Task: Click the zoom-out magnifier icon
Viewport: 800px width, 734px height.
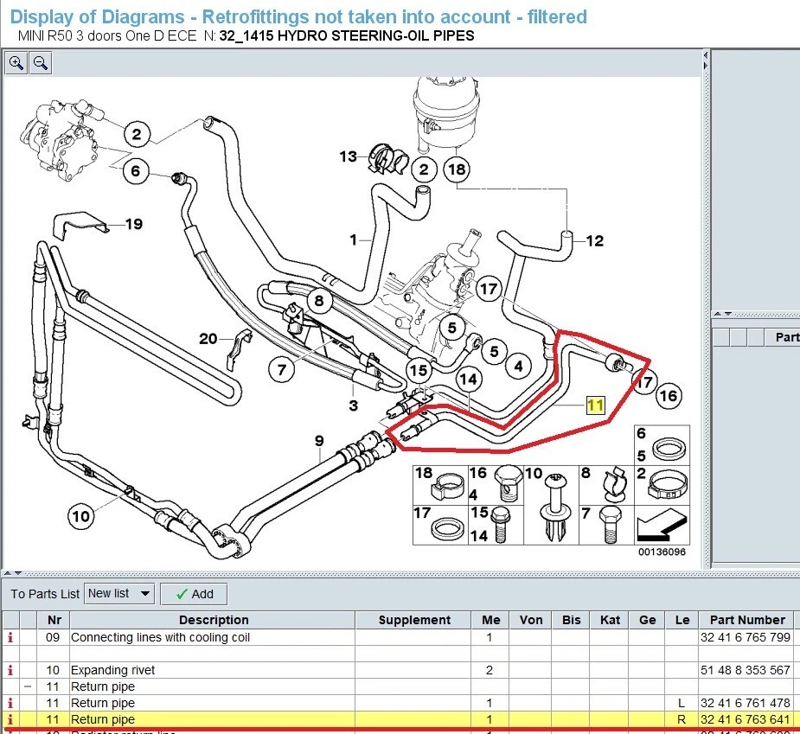Action: [40, 63]
